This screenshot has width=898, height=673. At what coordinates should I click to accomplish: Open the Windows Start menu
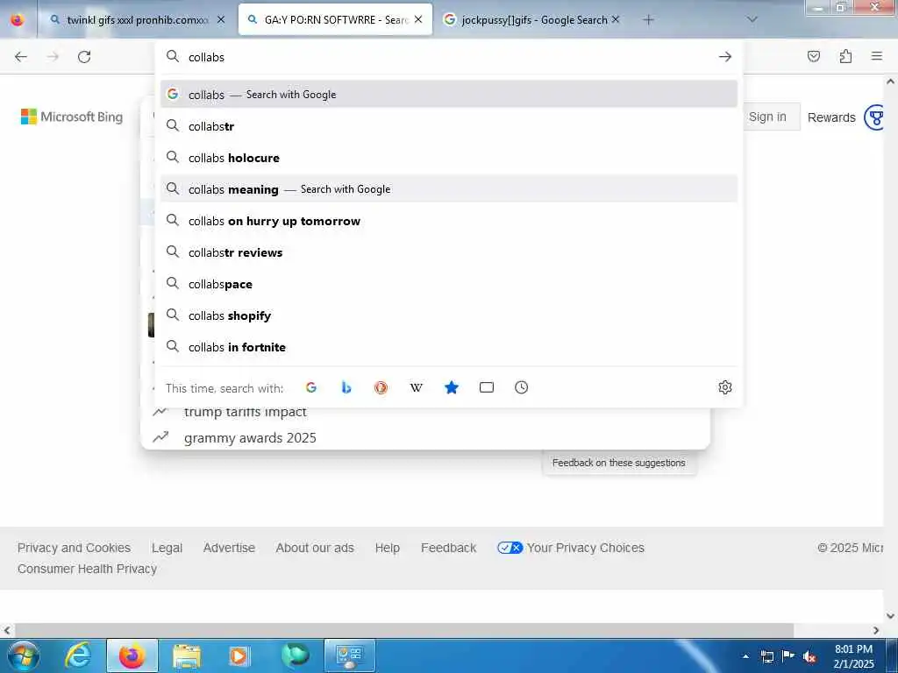pos(24,655)
